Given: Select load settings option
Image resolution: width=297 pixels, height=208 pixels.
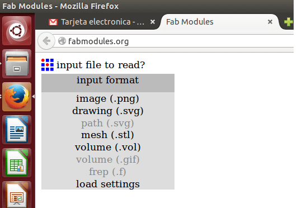Looking at the screenshot, I should [108, 184].
